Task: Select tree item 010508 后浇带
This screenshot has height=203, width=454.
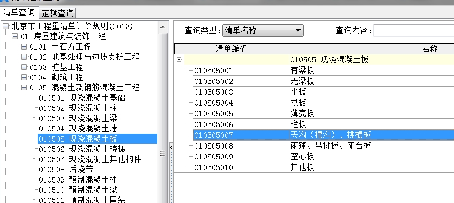Action: pyautogui.click(x=66, y=169)
